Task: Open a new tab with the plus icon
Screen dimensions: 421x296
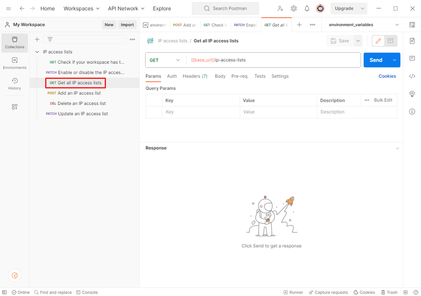Action: (299, 25)
